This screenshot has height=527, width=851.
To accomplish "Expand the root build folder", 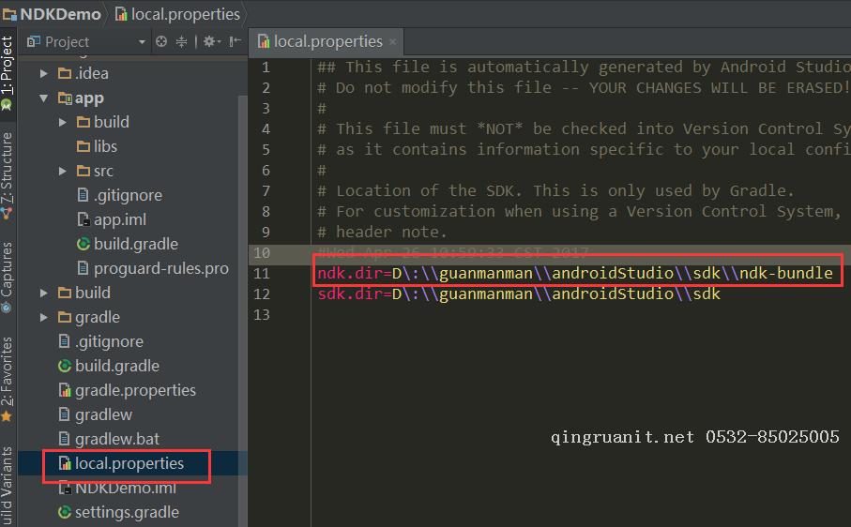I will click(44, 294).
